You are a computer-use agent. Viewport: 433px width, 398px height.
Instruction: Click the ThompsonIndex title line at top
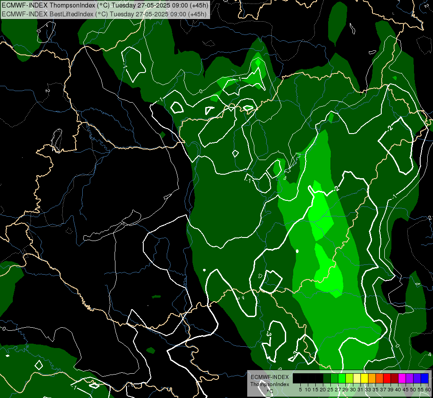[x=105, y=5]
